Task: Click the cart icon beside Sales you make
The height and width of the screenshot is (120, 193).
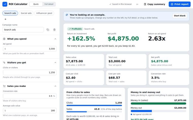Action: 4,86
